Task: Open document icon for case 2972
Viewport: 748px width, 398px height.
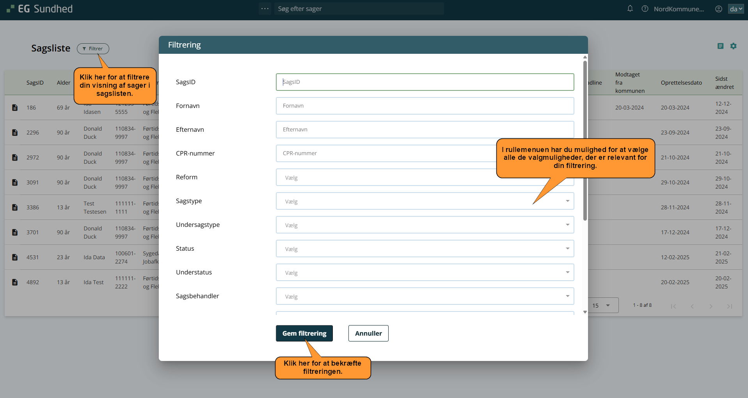Action: click(15, 157)
